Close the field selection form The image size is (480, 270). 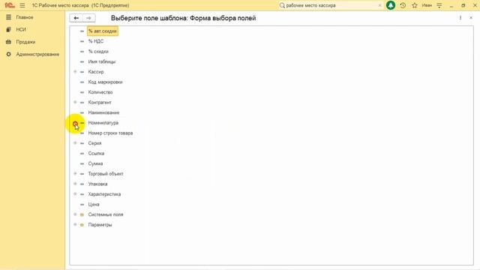coord(471,18)
